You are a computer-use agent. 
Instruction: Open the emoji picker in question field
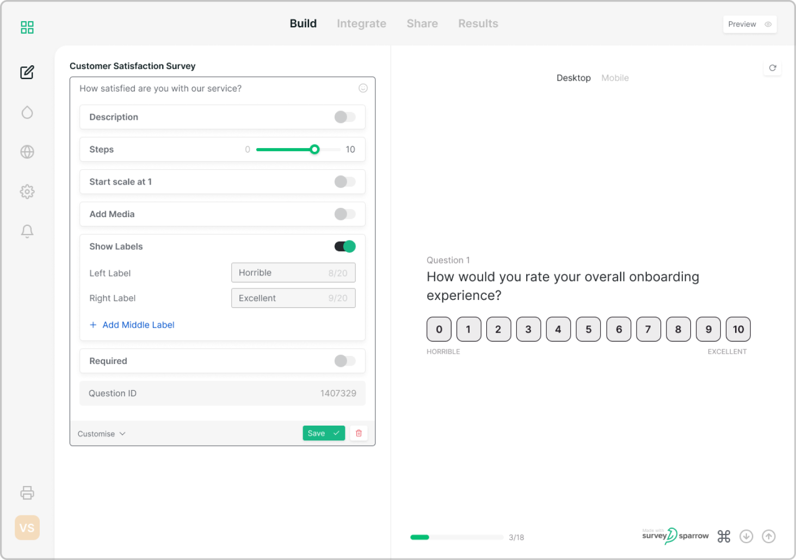363,88
